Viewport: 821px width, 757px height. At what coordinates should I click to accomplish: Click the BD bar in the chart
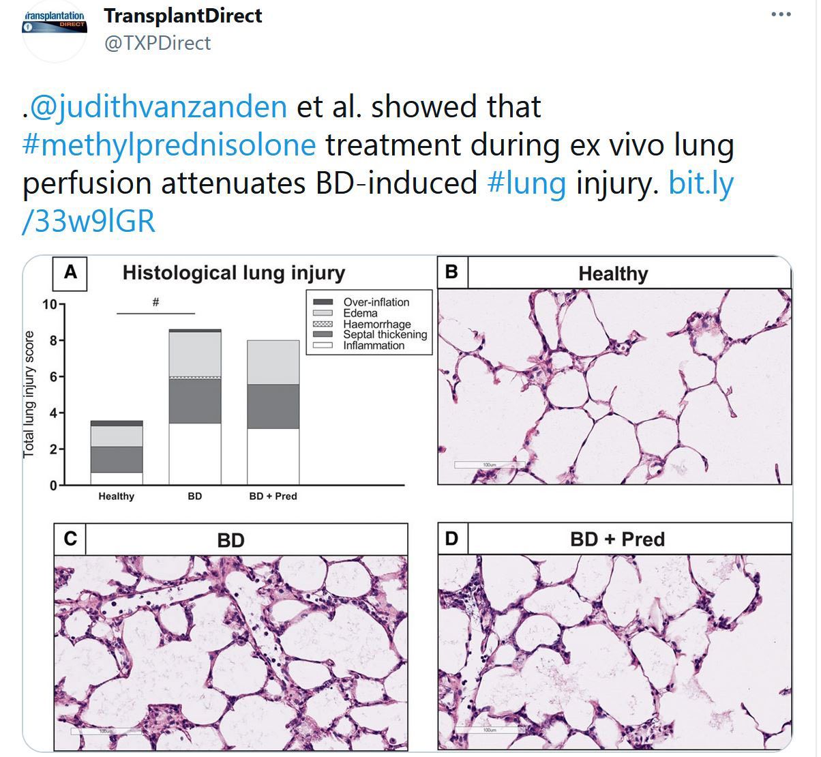pyautogui.click(x=195, y=407)
